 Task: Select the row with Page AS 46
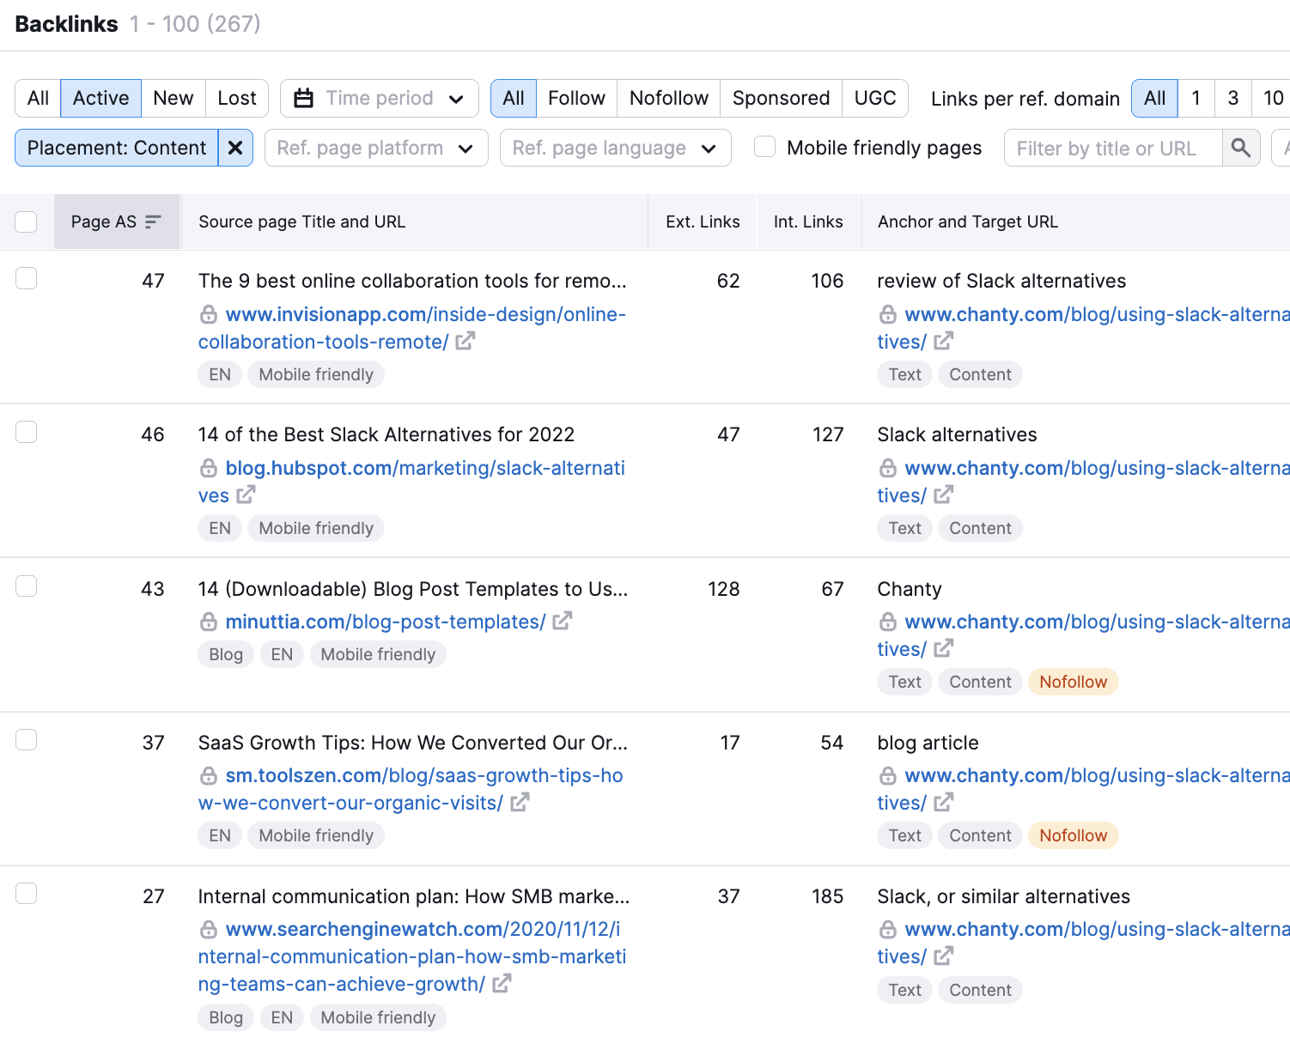[x=27, y=432]
